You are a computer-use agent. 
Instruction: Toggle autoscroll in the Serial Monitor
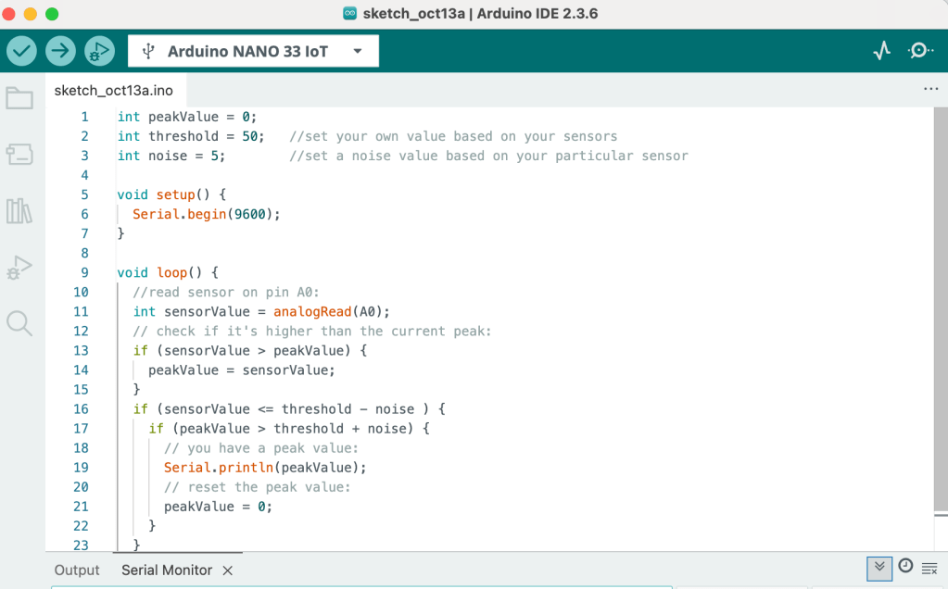(878, 568)
